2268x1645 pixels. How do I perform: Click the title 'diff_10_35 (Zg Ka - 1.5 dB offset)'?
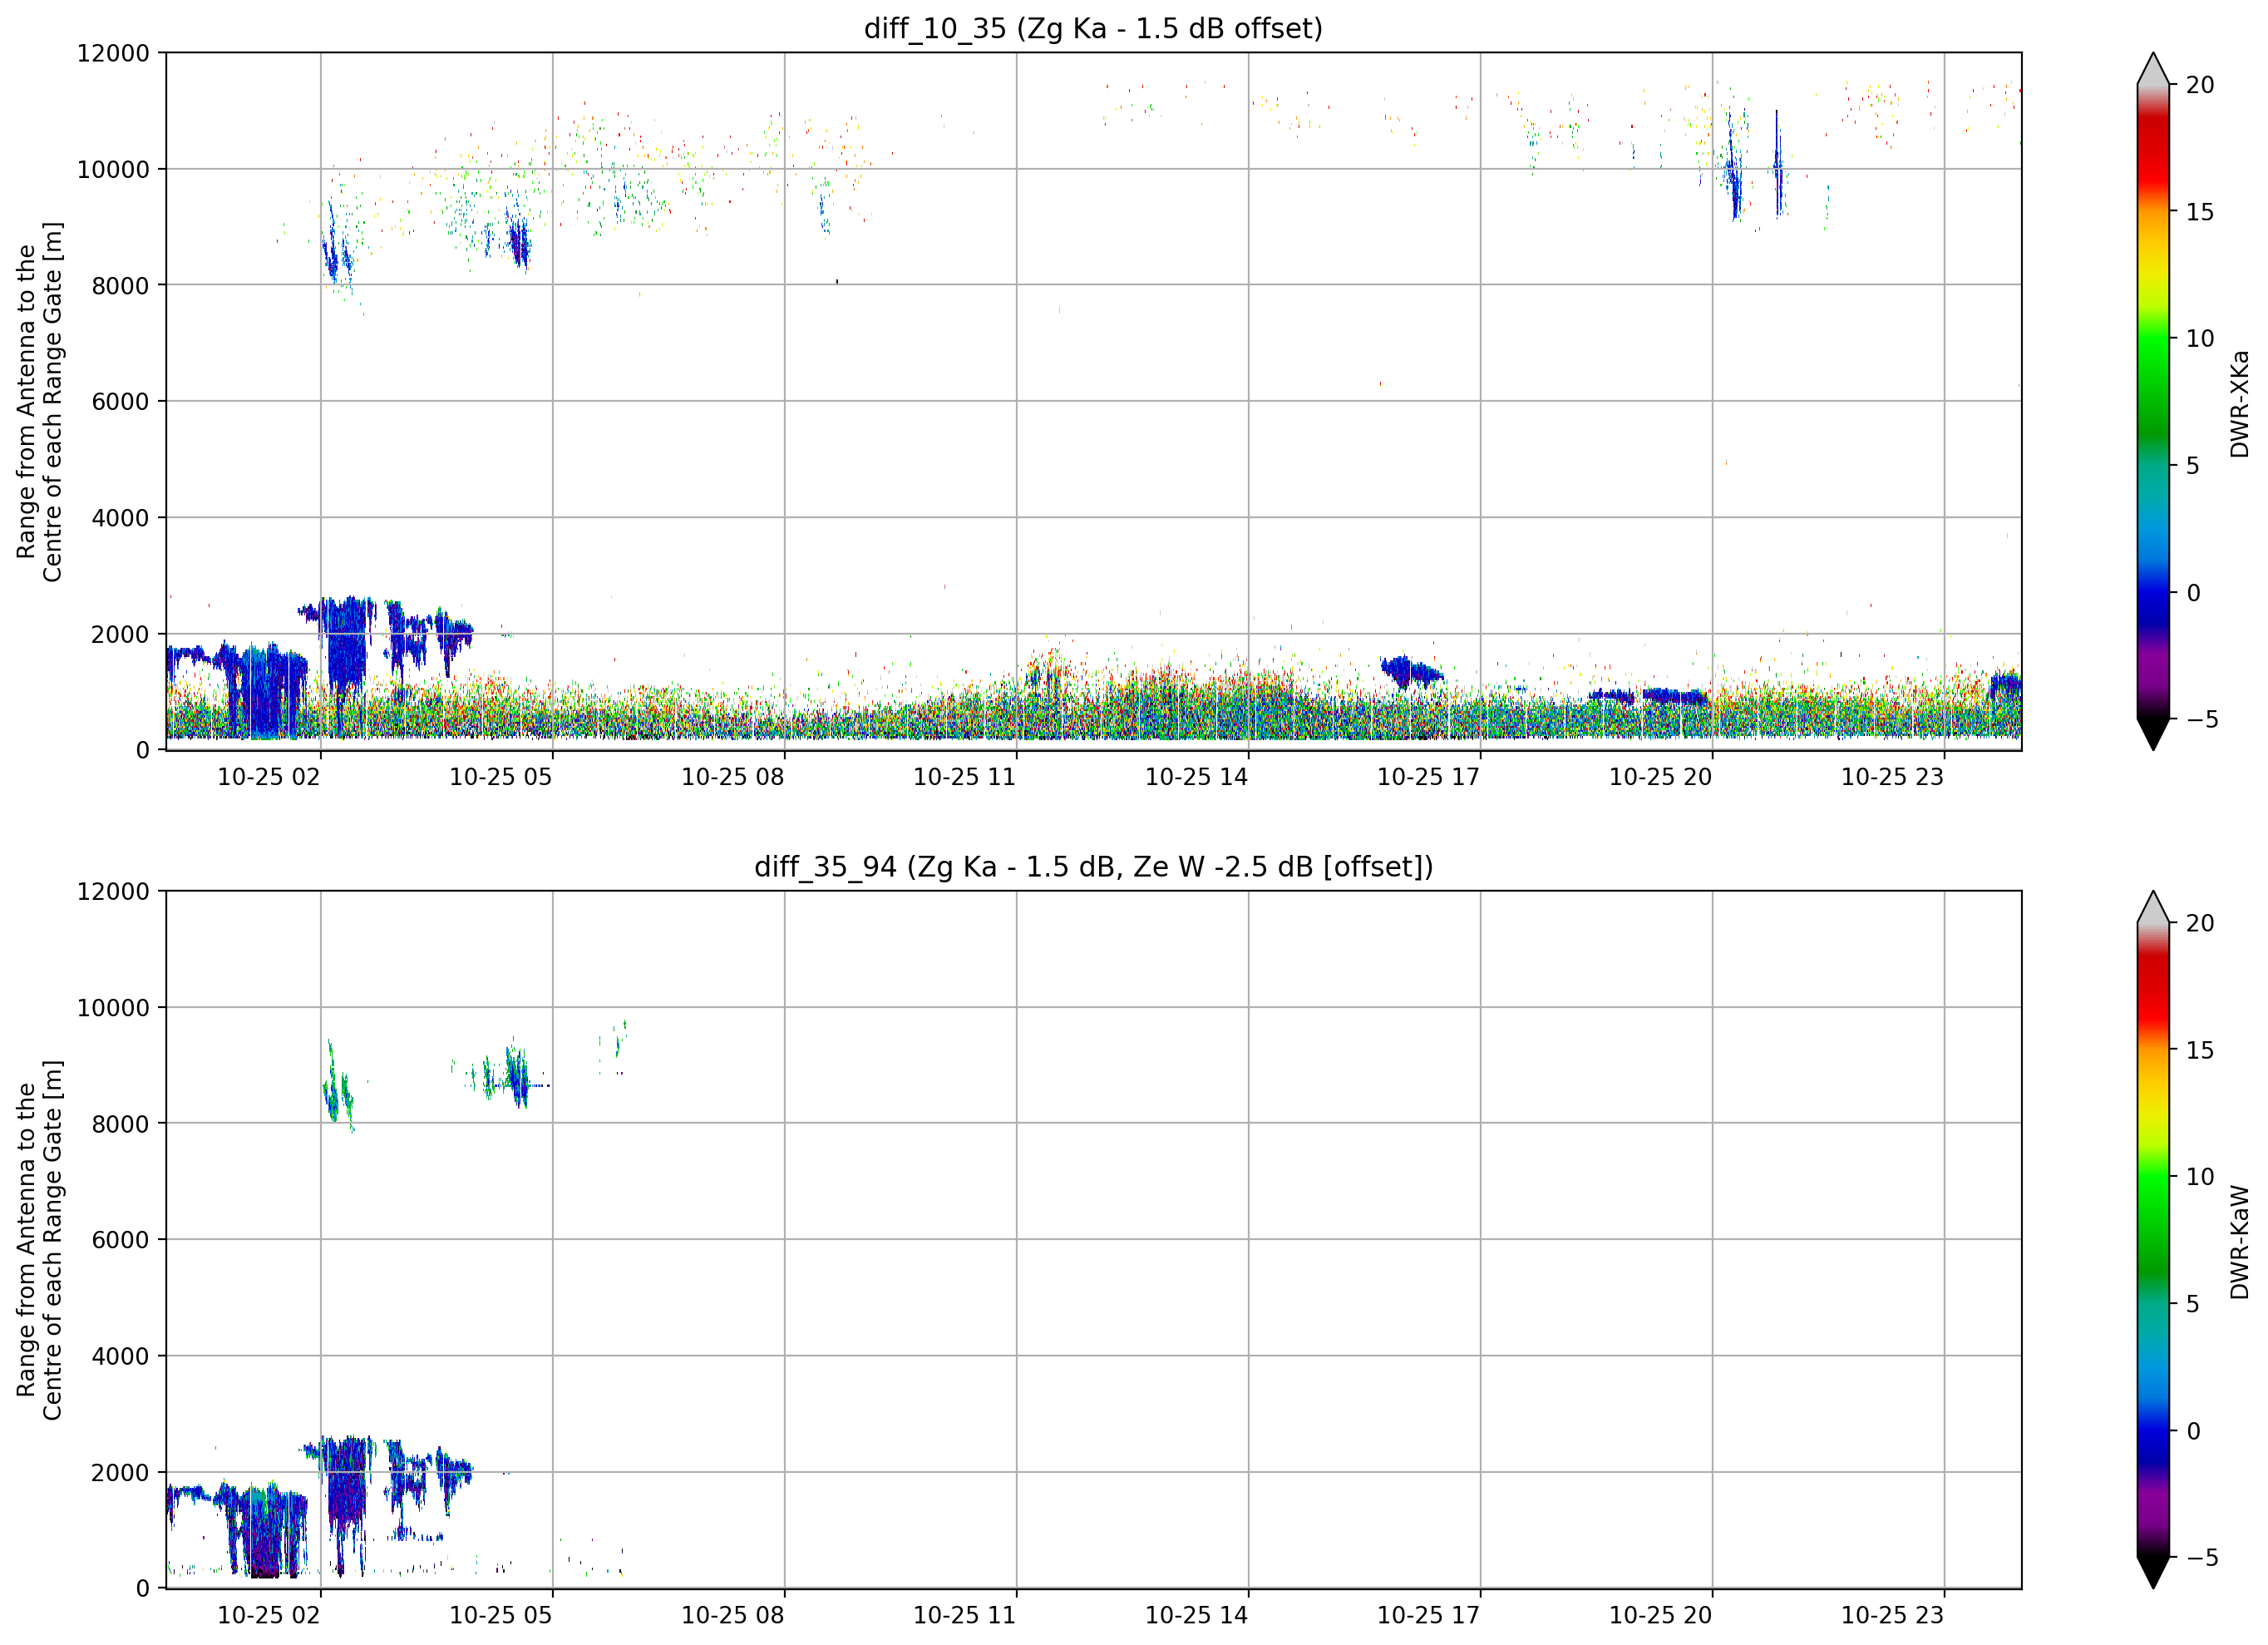click(x=1093, y=28)
